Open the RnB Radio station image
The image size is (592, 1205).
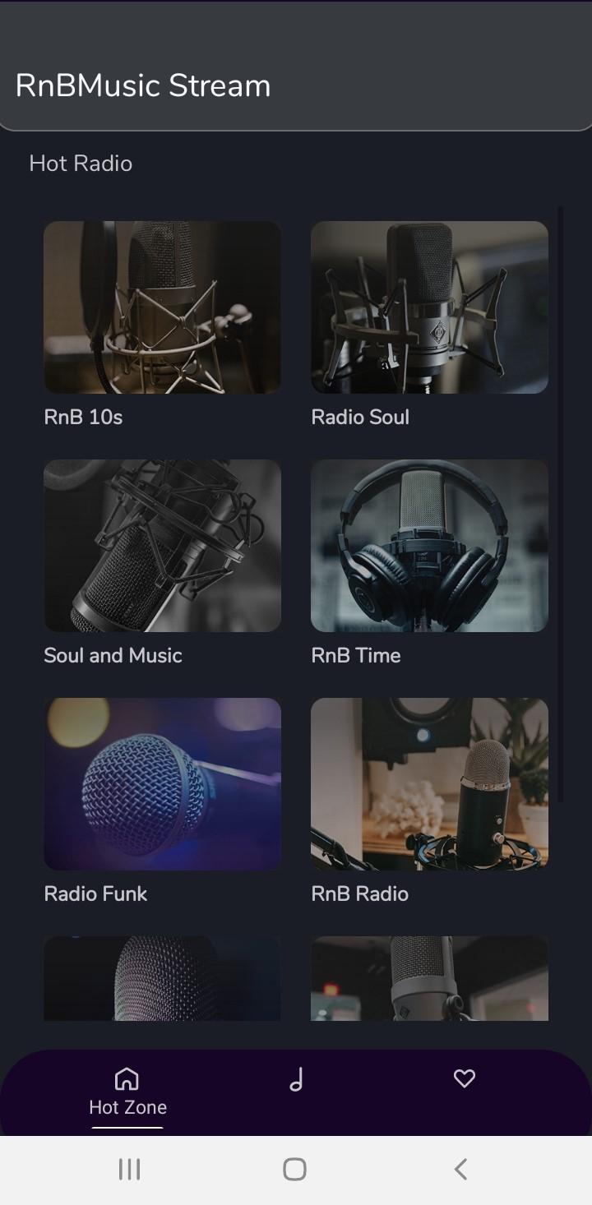(429, 784)
